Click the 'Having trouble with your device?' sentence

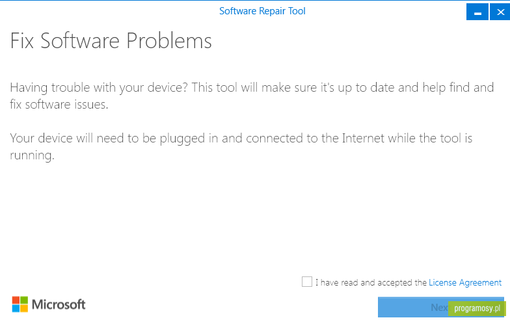[99, 88]
